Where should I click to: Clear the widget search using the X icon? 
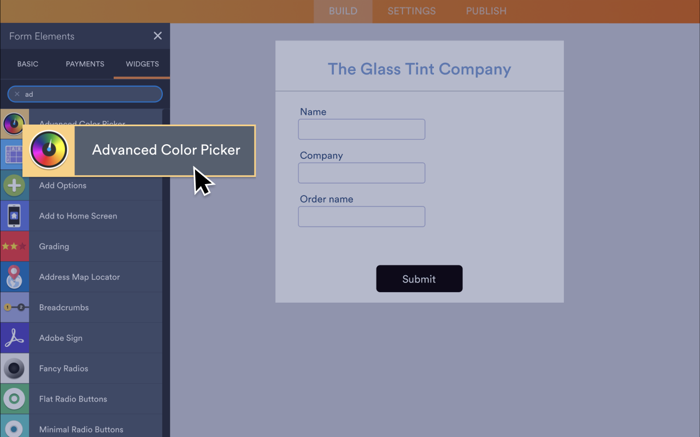pyautogui.click(x=17, y=94)
